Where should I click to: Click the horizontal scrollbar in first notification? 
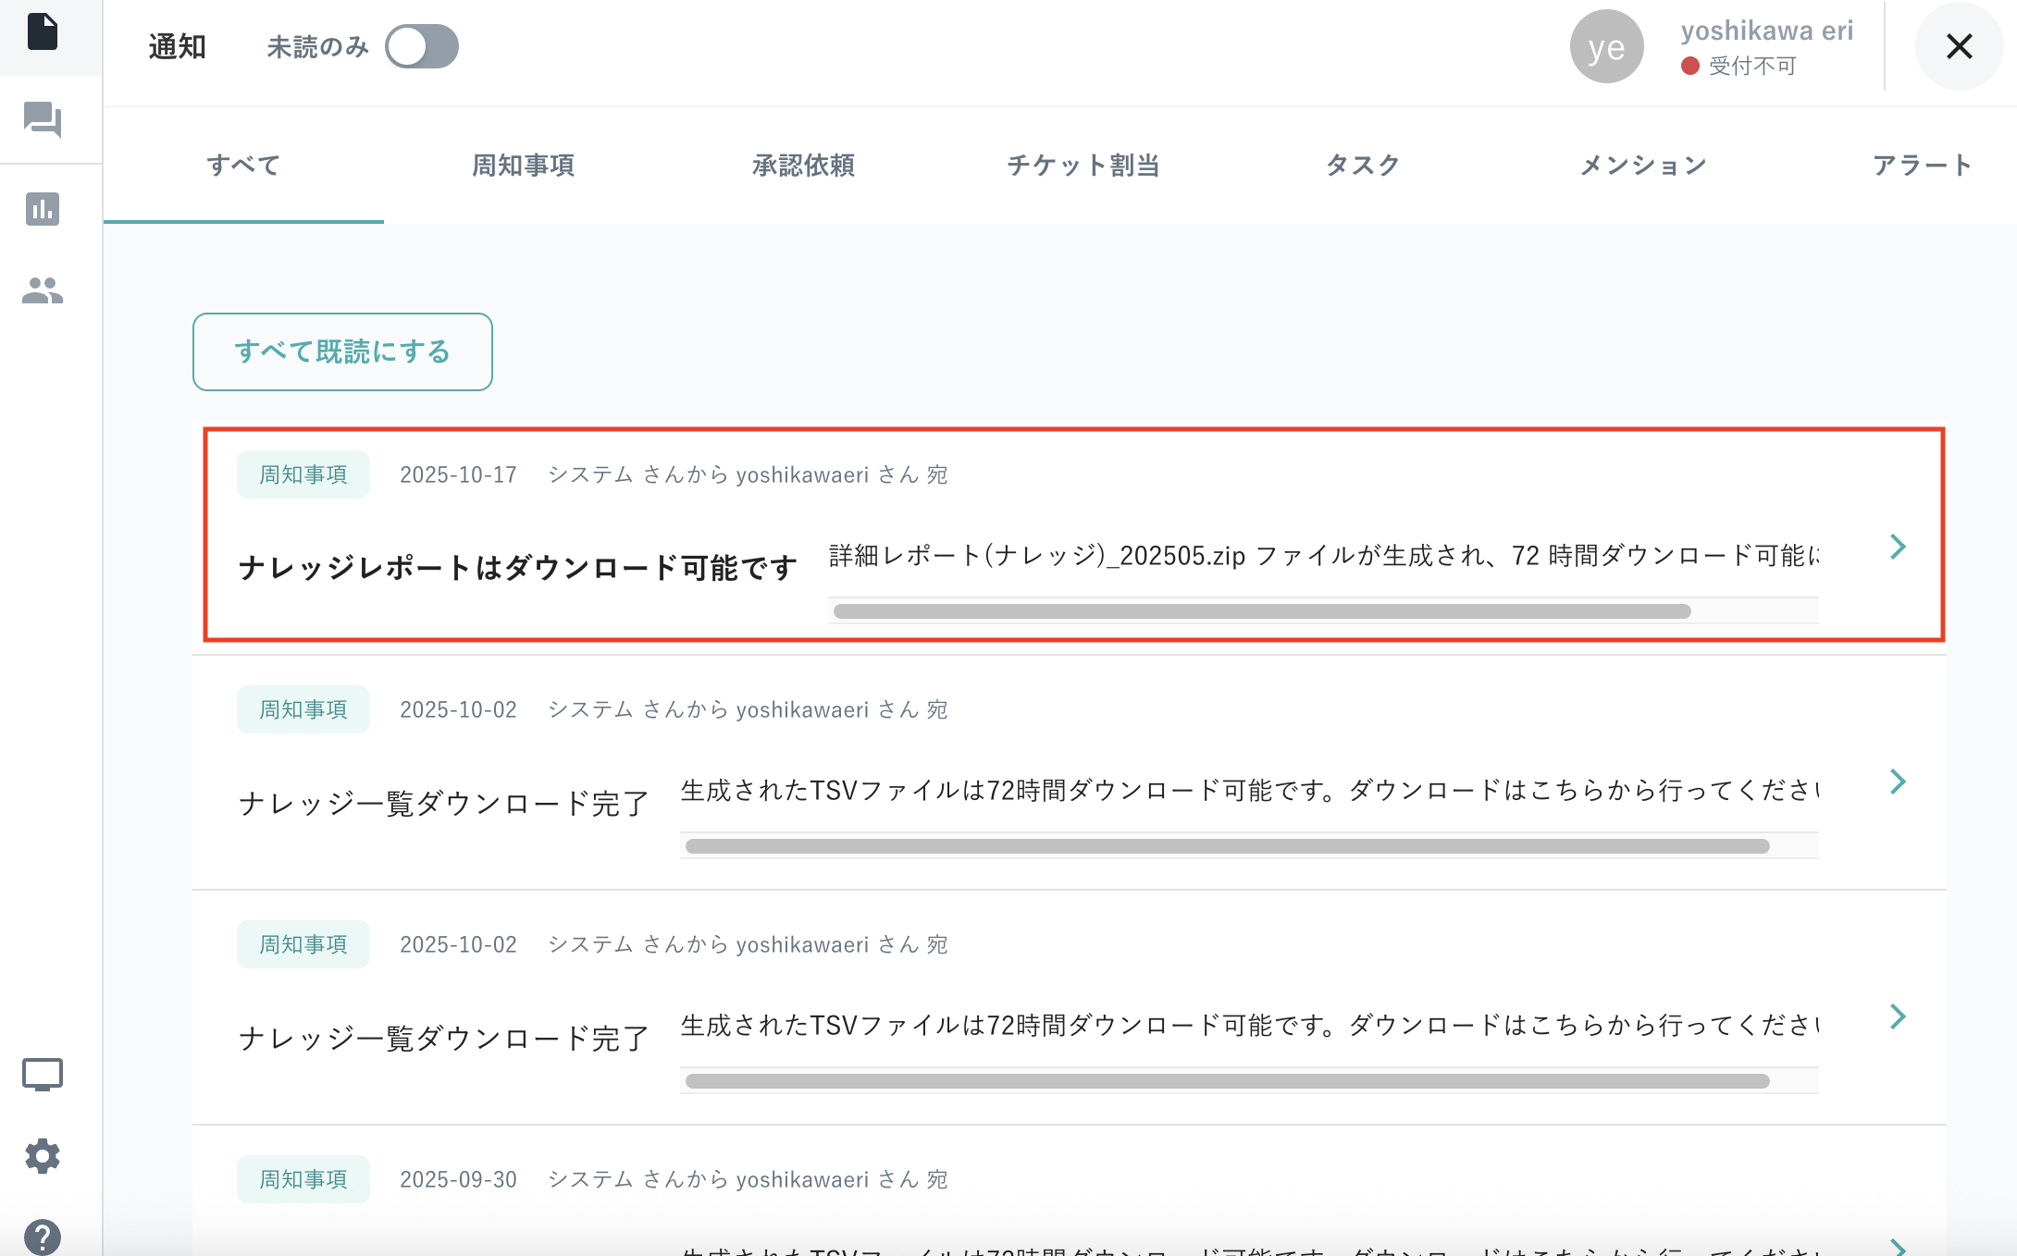coord(1261,611)
